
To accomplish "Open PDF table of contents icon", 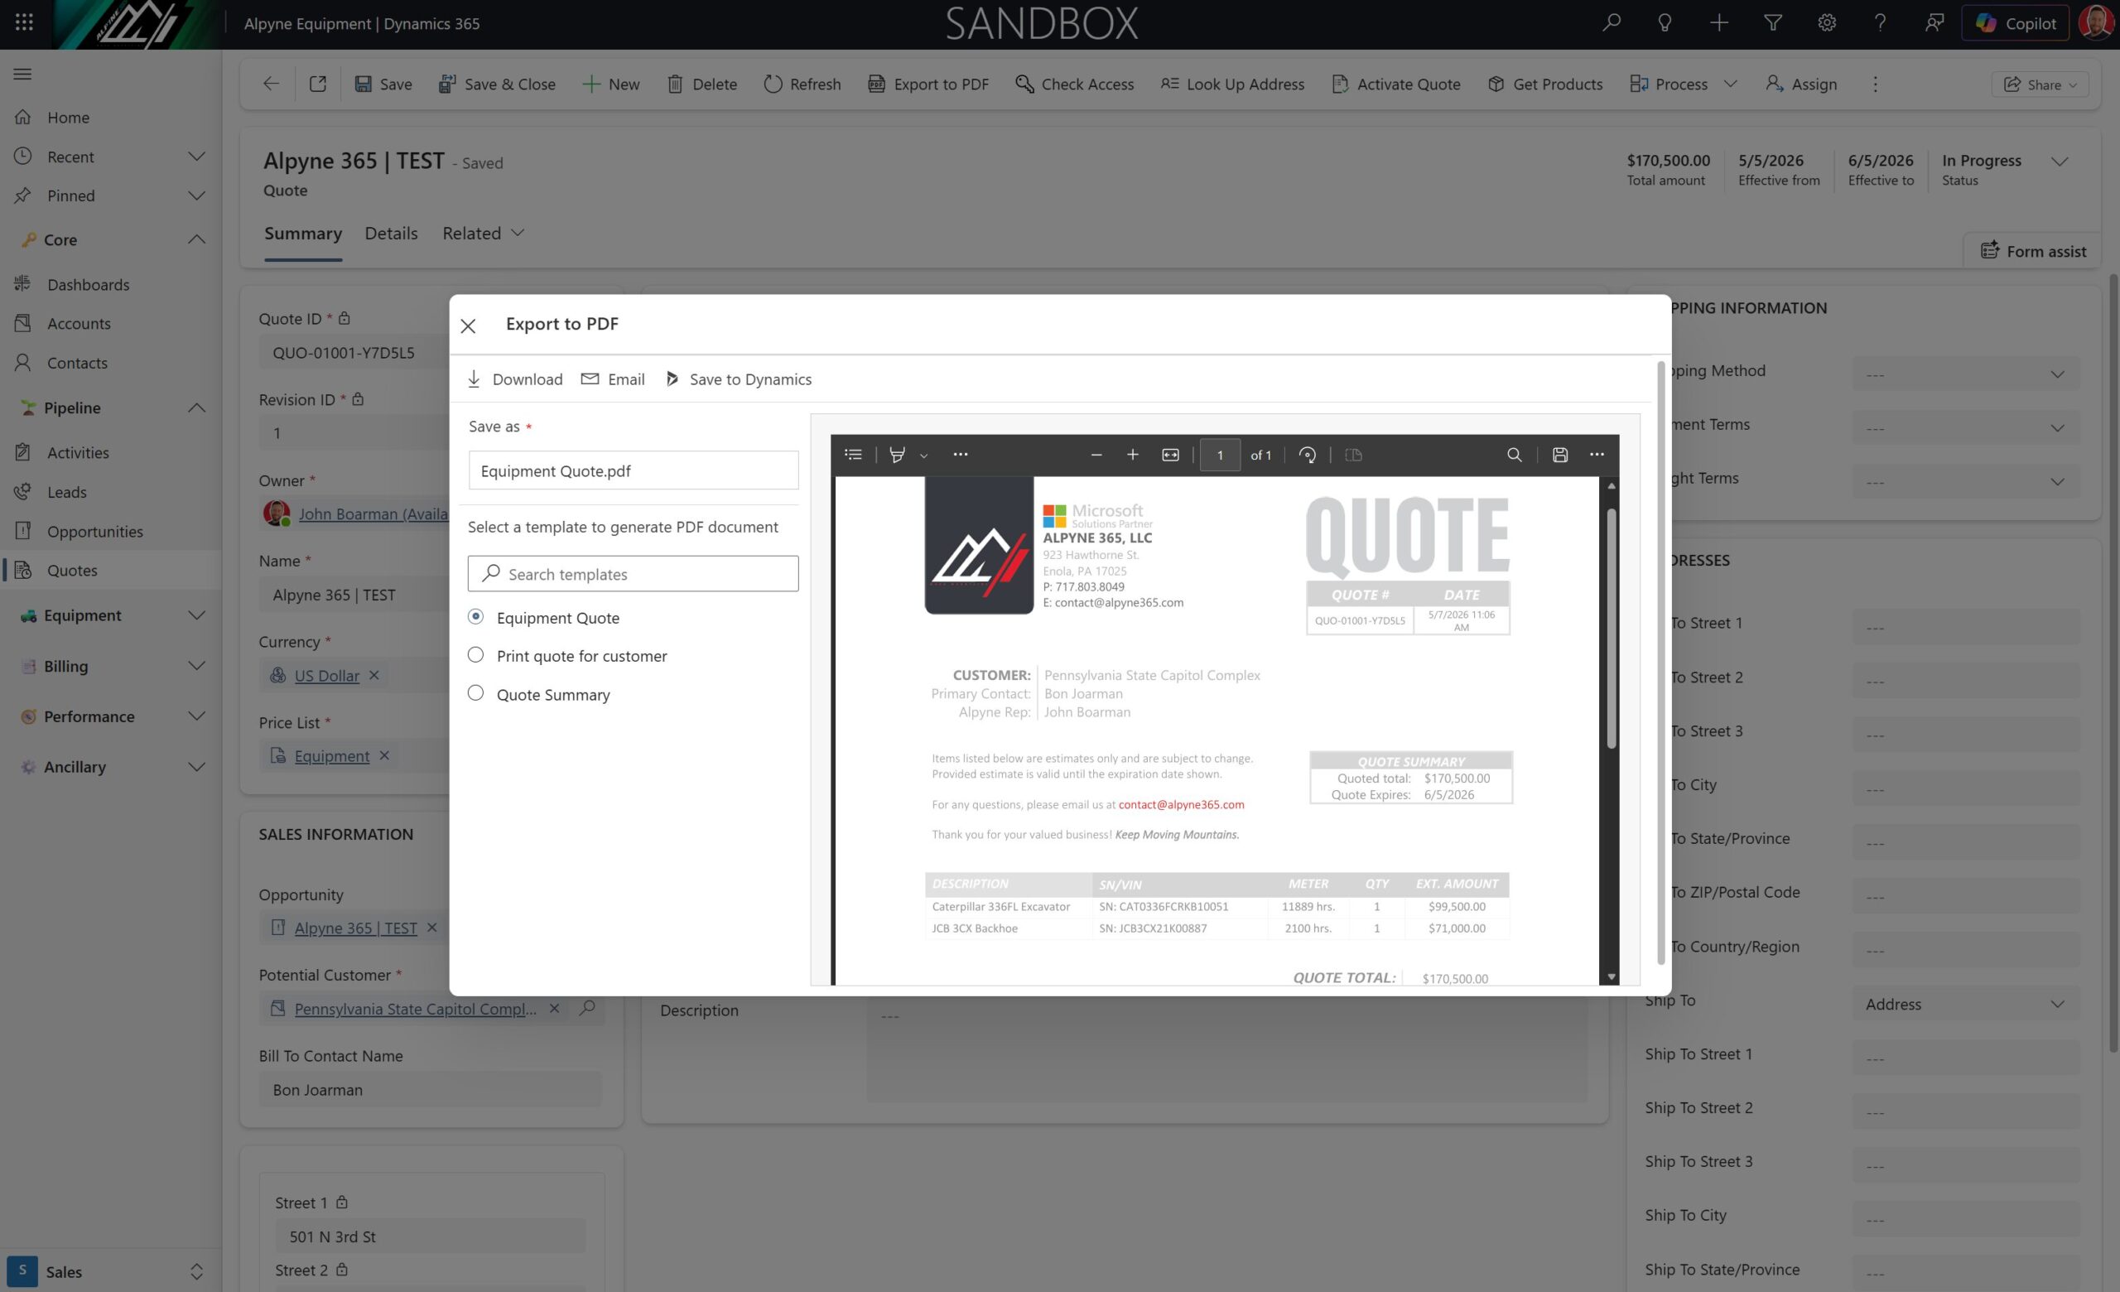I will coord(854,455).
